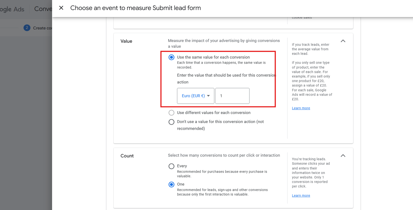Click the Count section label
This screenshot has width=413, height=210.
coord(127,156)
